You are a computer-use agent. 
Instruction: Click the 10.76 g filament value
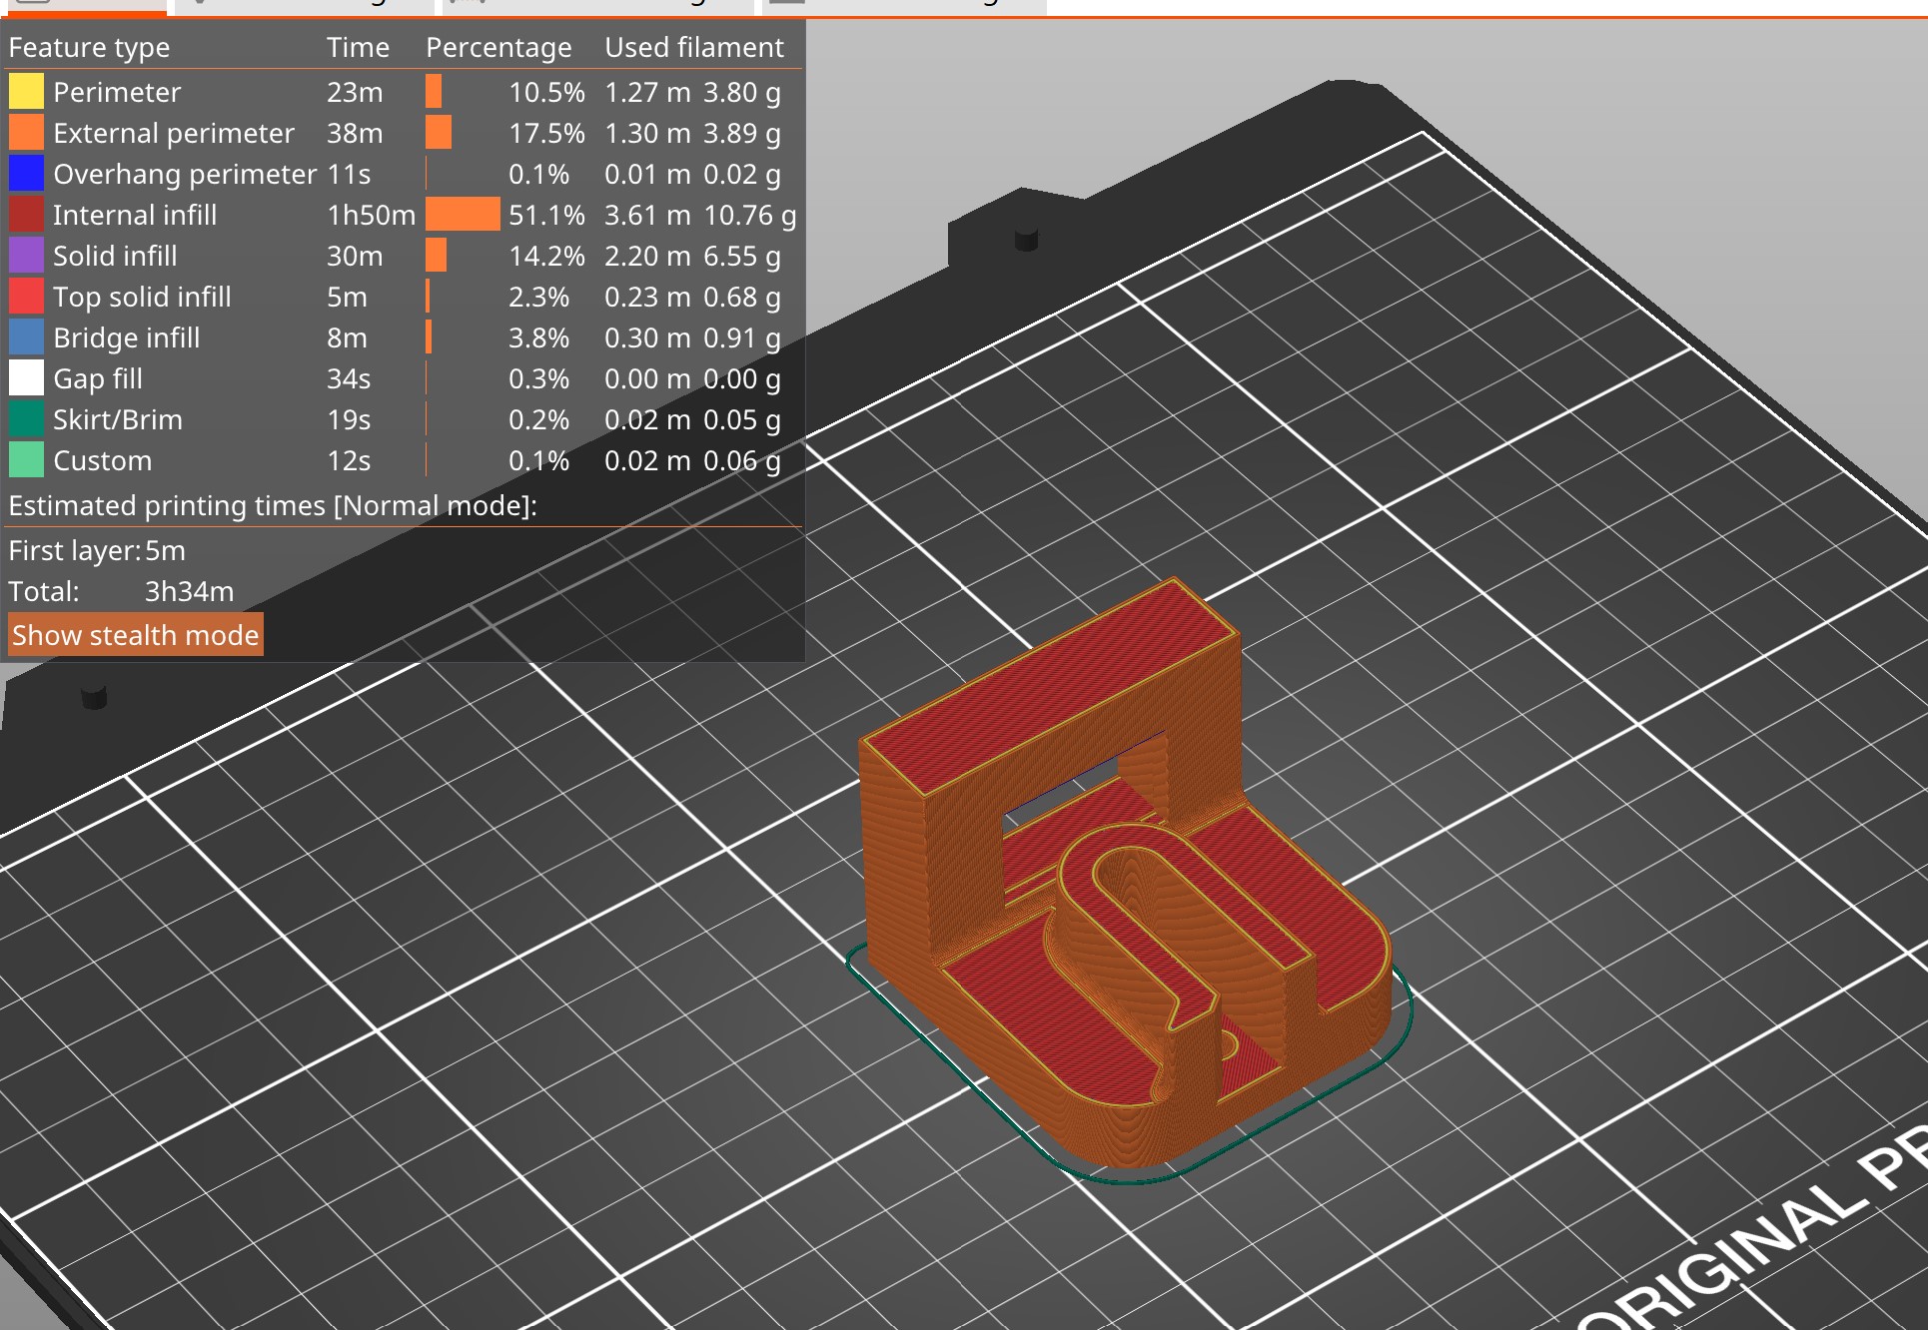point(749,215)
